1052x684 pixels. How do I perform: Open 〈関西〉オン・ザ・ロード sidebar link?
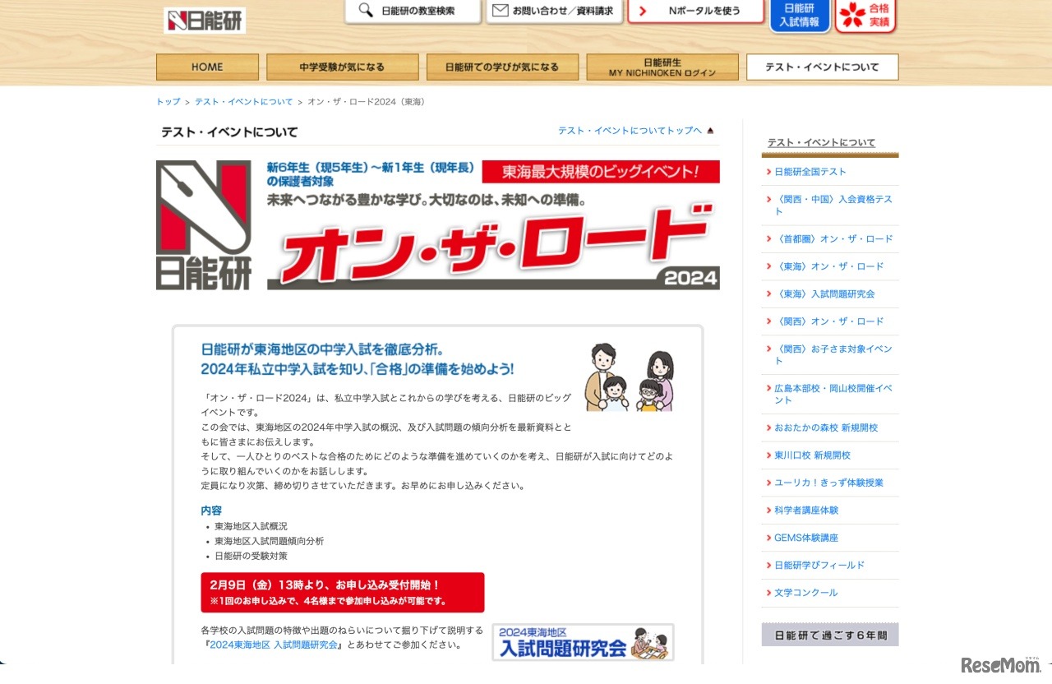[x=829, y=321]
